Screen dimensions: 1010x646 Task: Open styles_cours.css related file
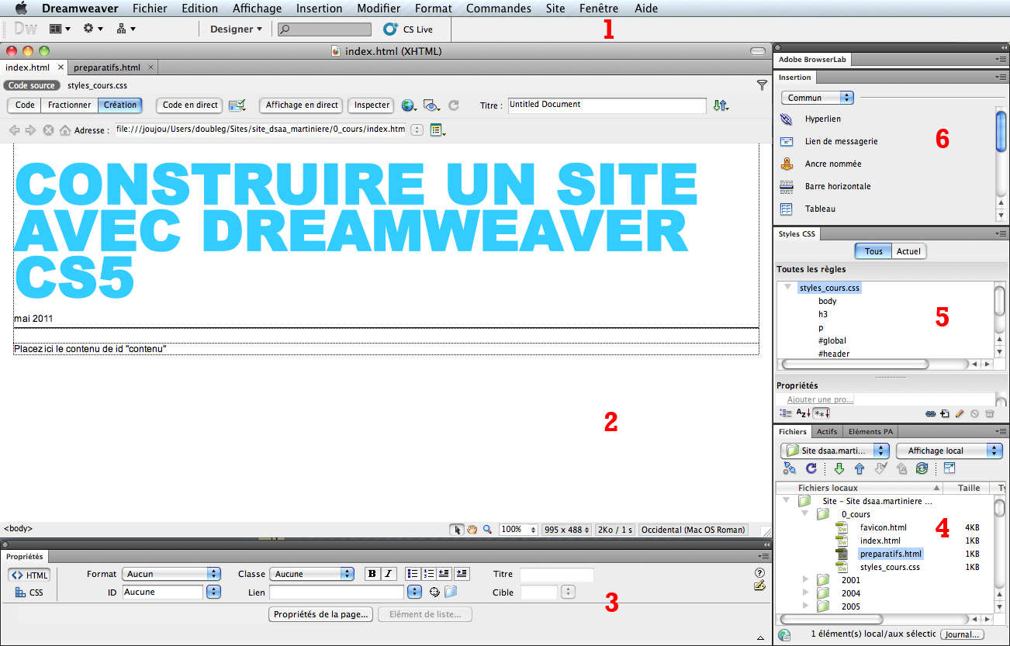(x=97, y=86)
